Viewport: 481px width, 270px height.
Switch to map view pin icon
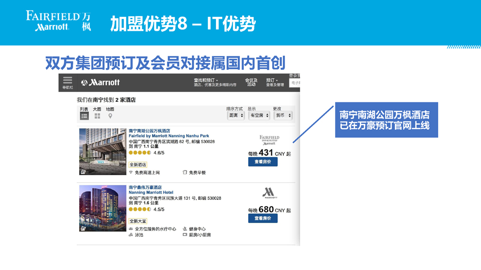(110, 116)
